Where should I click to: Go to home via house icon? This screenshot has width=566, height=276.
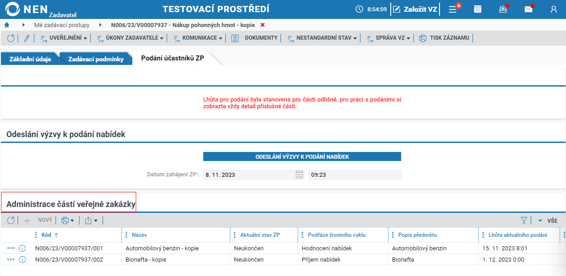pyautogui.click(x=7, y=25)
